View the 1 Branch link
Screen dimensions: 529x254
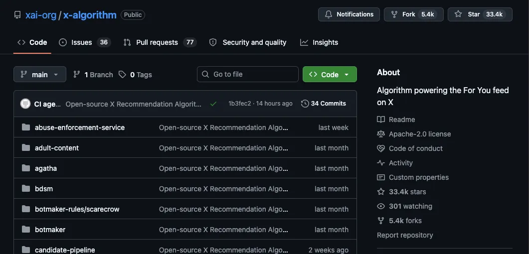93,75
